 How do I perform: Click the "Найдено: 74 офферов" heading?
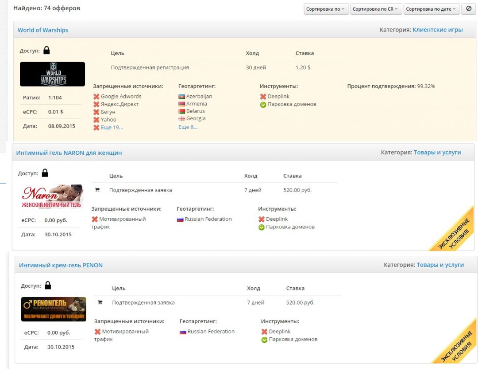46,8
